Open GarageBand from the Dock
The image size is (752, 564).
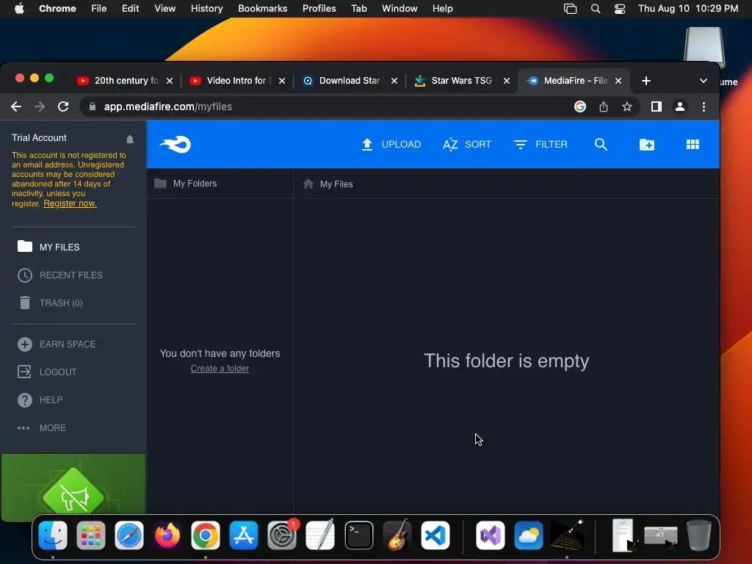(x=397, y=535)
